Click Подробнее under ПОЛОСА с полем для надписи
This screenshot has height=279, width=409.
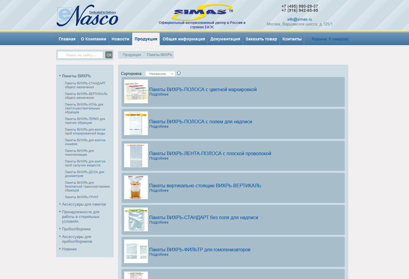click(159, 127)
